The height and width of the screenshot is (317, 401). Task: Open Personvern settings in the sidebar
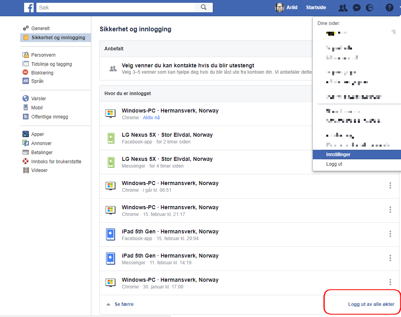[x=43, y=55]
